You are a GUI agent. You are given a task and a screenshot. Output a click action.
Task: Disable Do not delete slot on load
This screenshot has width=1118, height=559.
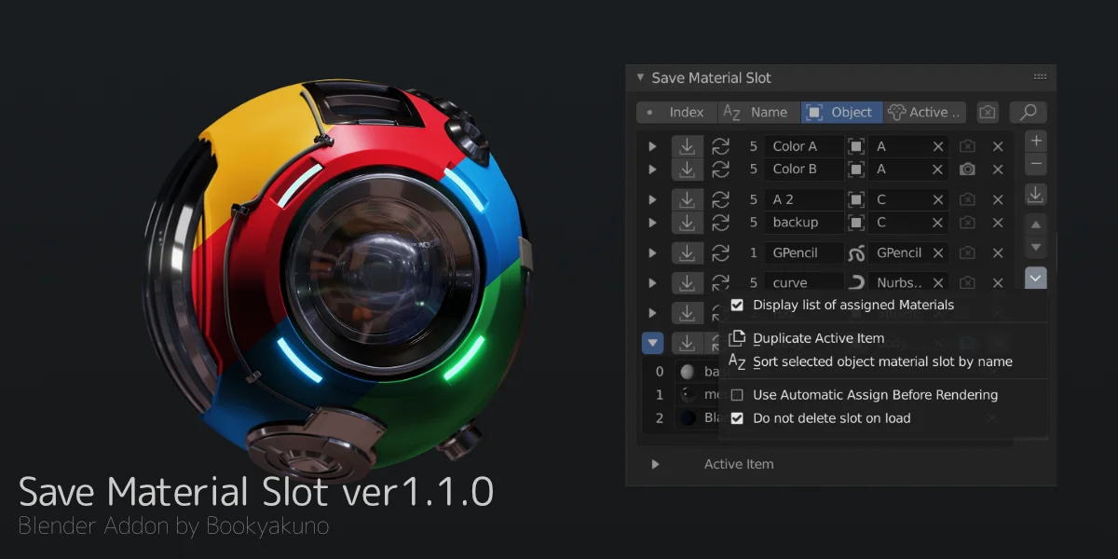click(737, 417)
